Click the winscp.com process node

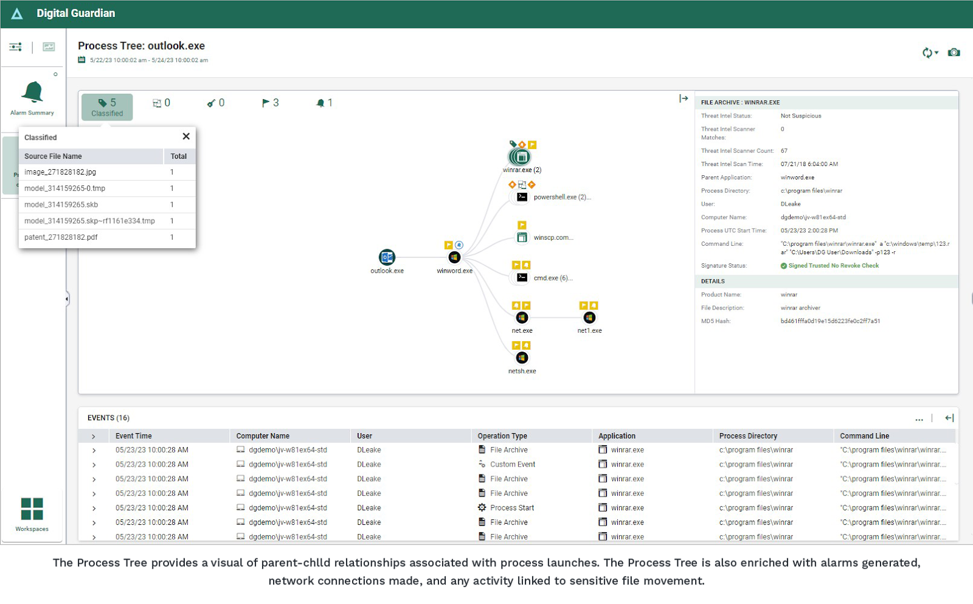pyautogui.click(x=522, y=237)
